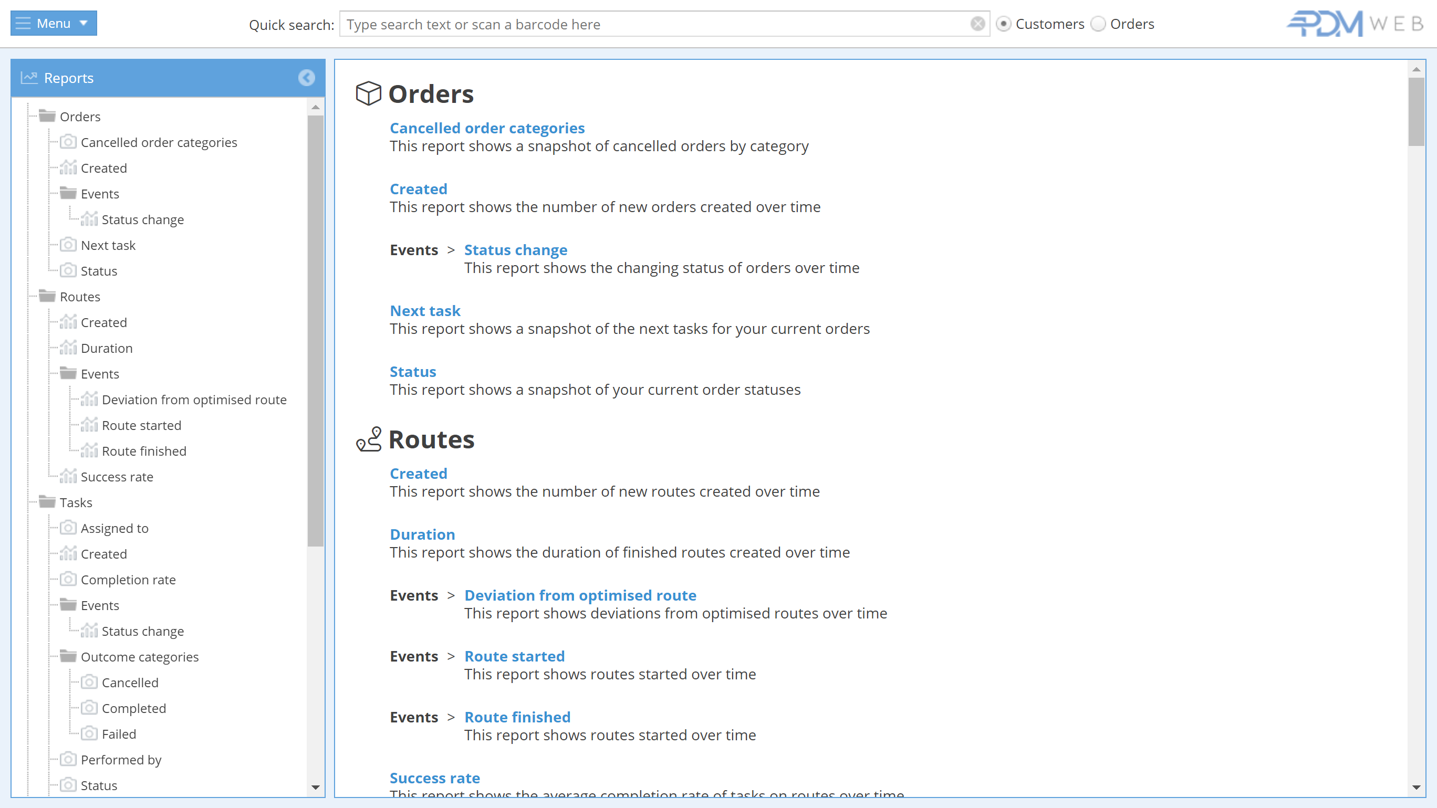The height and width of the screenshot is (808, 1437).
Task: Collapse the Routes folder in the tree
Action: point(47,296)
